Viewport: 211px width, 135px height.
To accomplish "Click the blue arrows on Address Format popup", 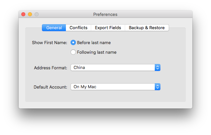I will point(157,68).
